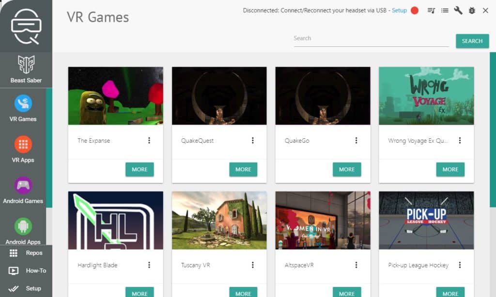
Task: Open options menu for QuakeQuest
Action: [x=253, y=140]
